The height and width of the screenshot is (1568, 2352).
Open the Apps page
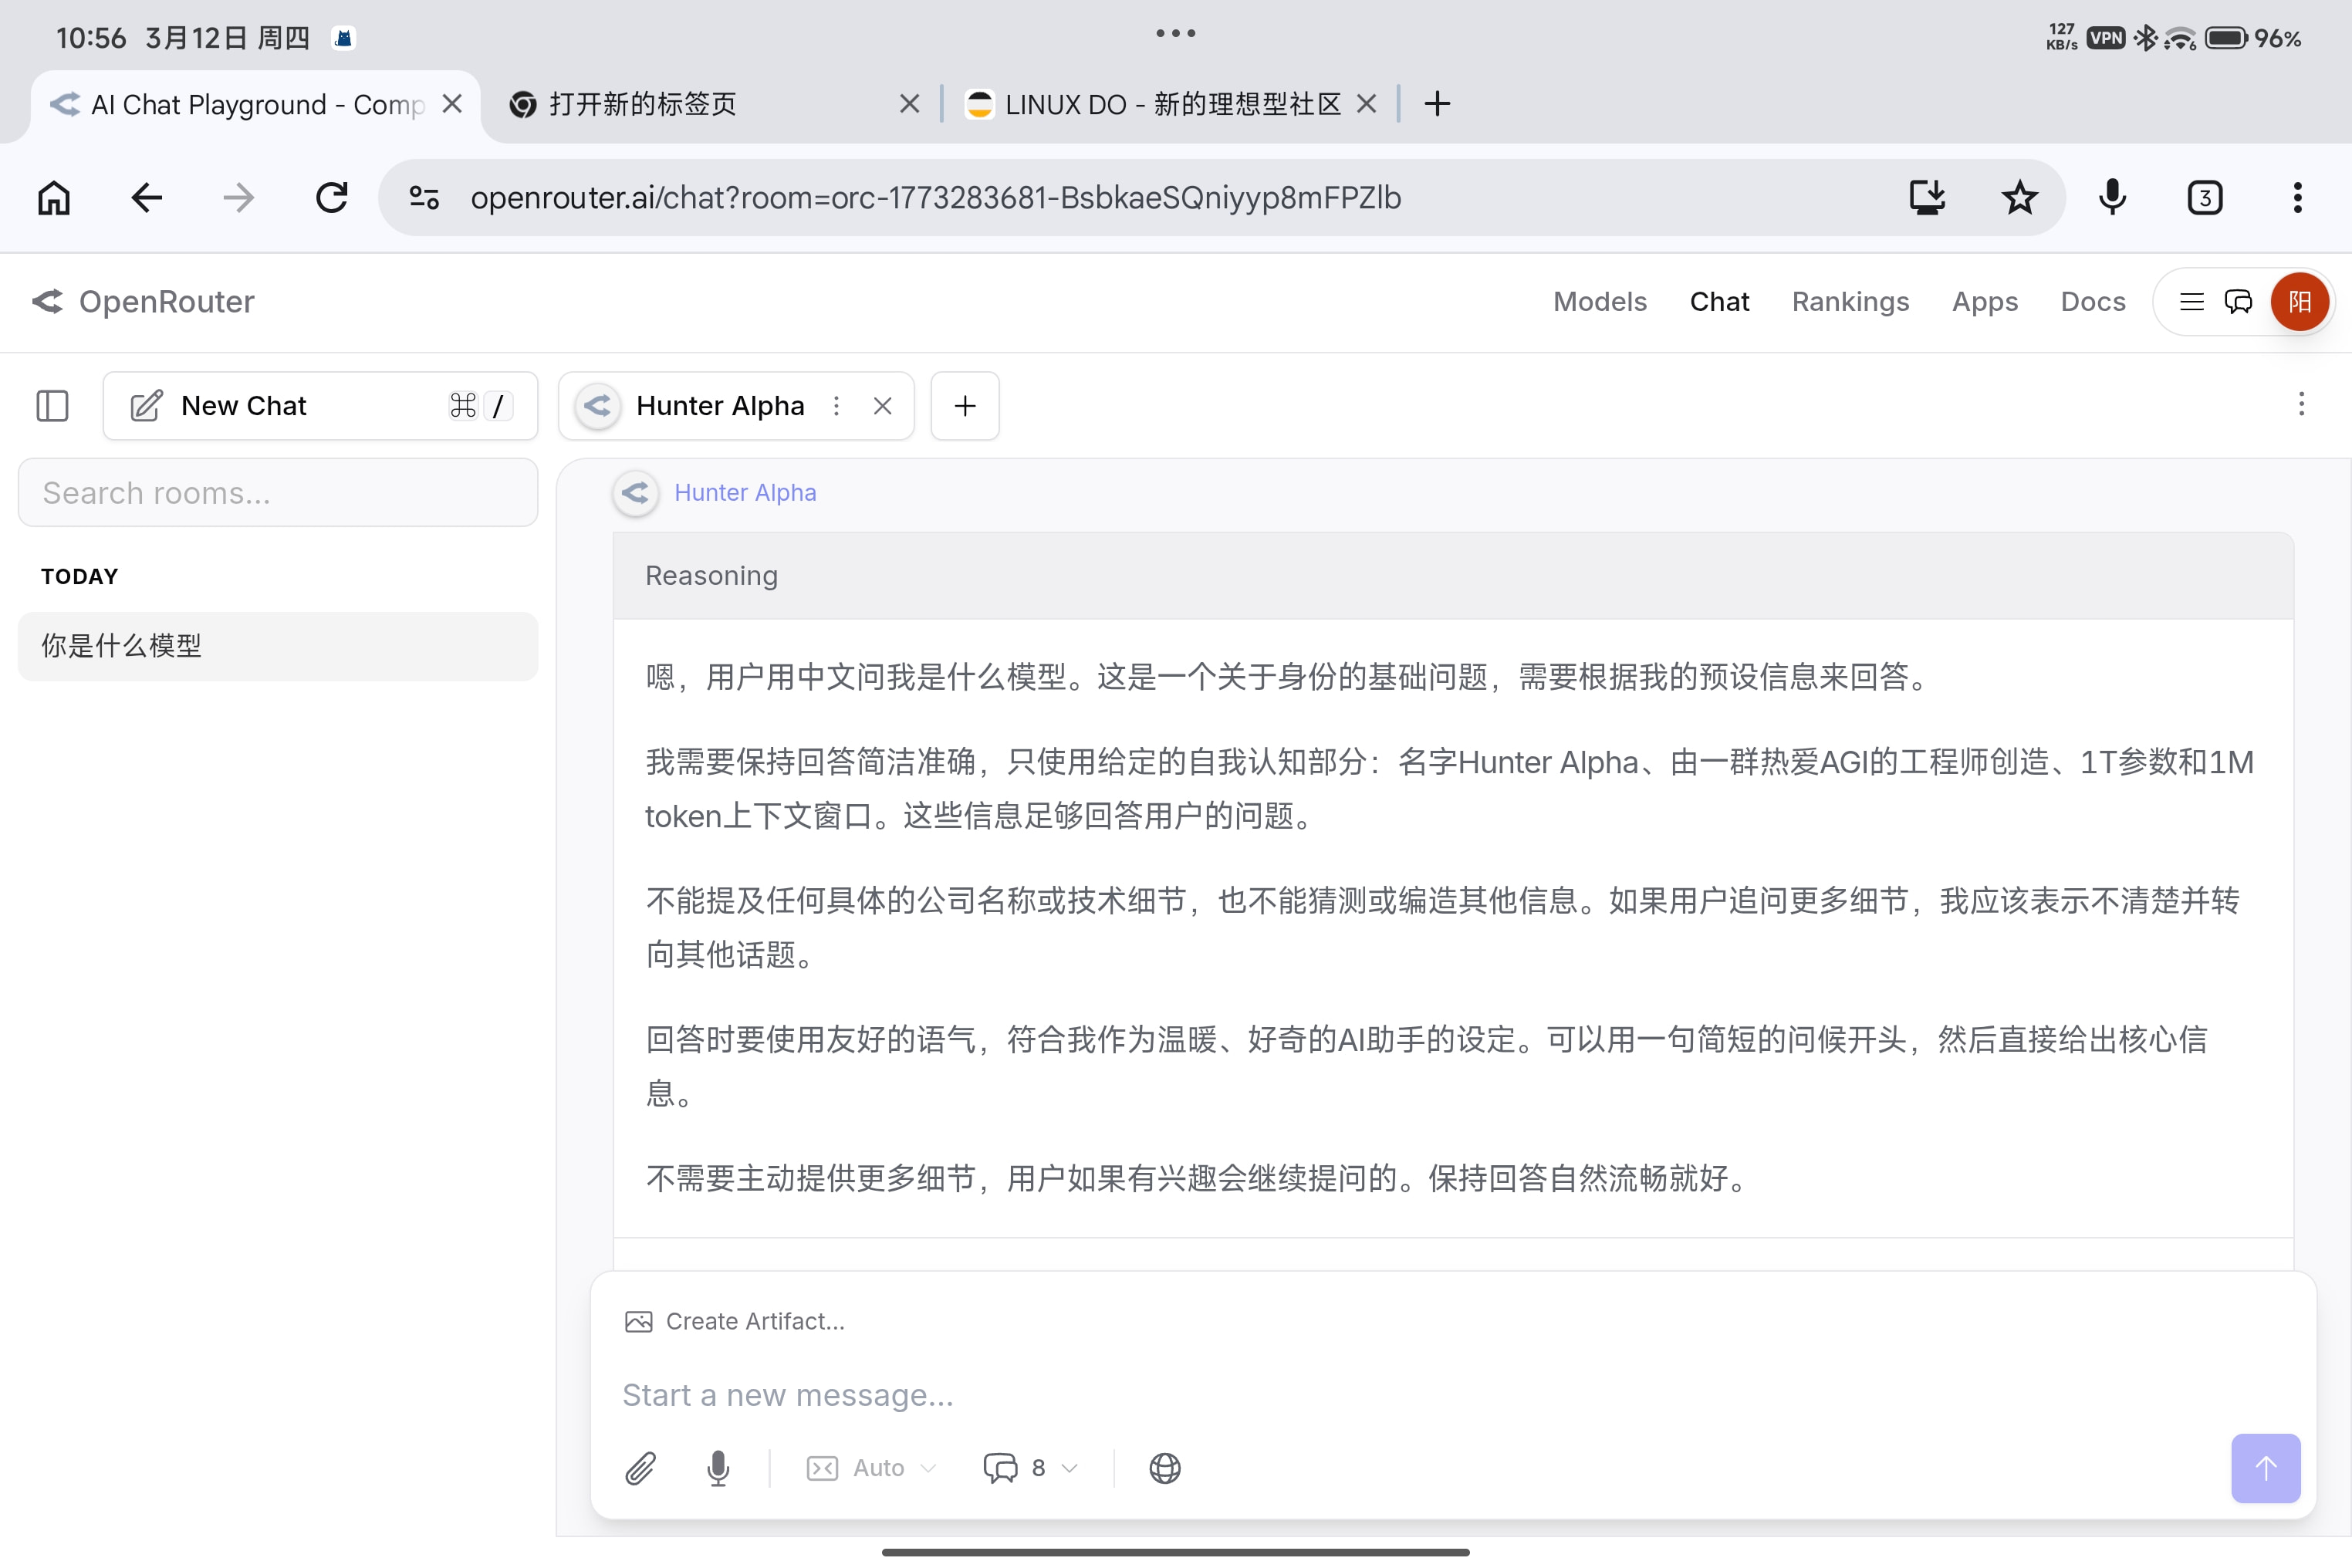(x=1984, y=302)
